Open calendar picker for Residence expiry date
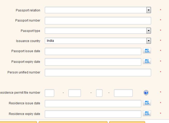The height and width of the screenshot is (123, 169). click(147, 113)
